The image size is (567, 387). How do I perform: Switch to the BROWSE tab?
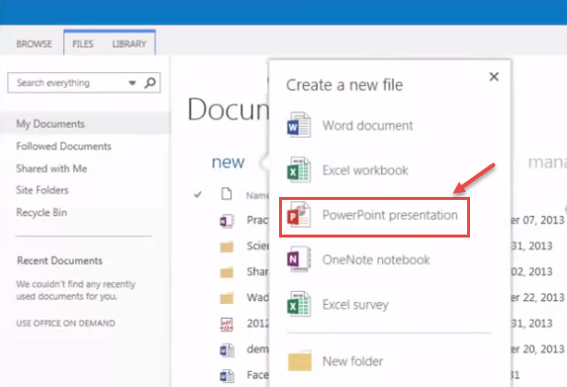point(34,45)
